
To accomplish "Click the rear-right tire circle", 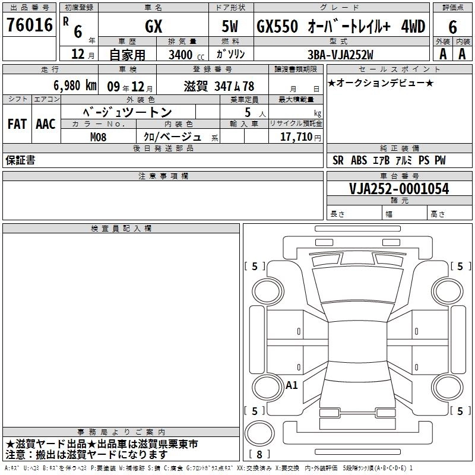I will tap(447, 387).
